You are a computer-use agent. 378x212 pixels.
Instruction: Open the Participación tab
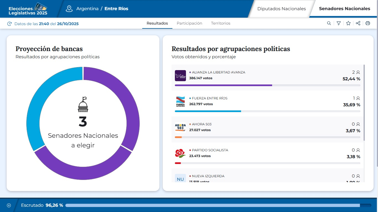coord(189,23)
